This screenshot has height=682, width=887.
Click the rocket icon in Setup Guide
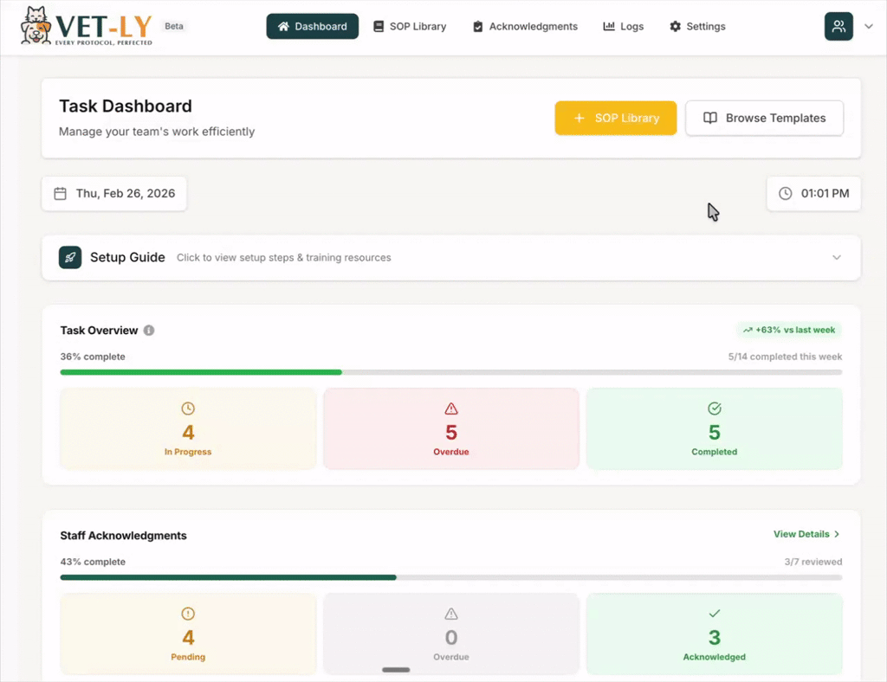(69, 257)
